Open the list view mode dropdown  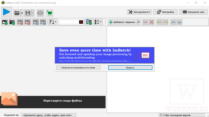[98, 22]
